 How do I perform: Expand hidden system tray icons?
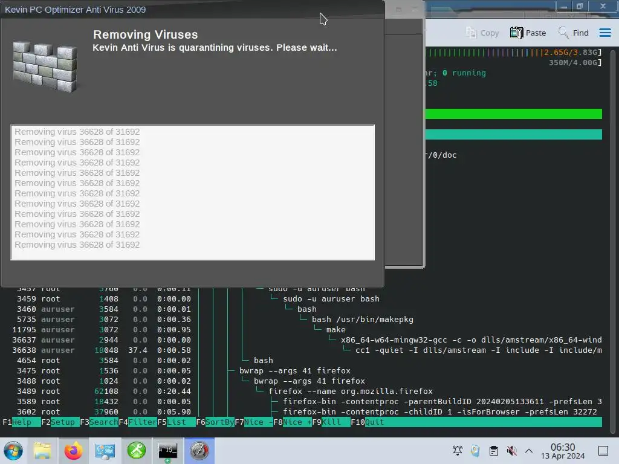point(529,451)
